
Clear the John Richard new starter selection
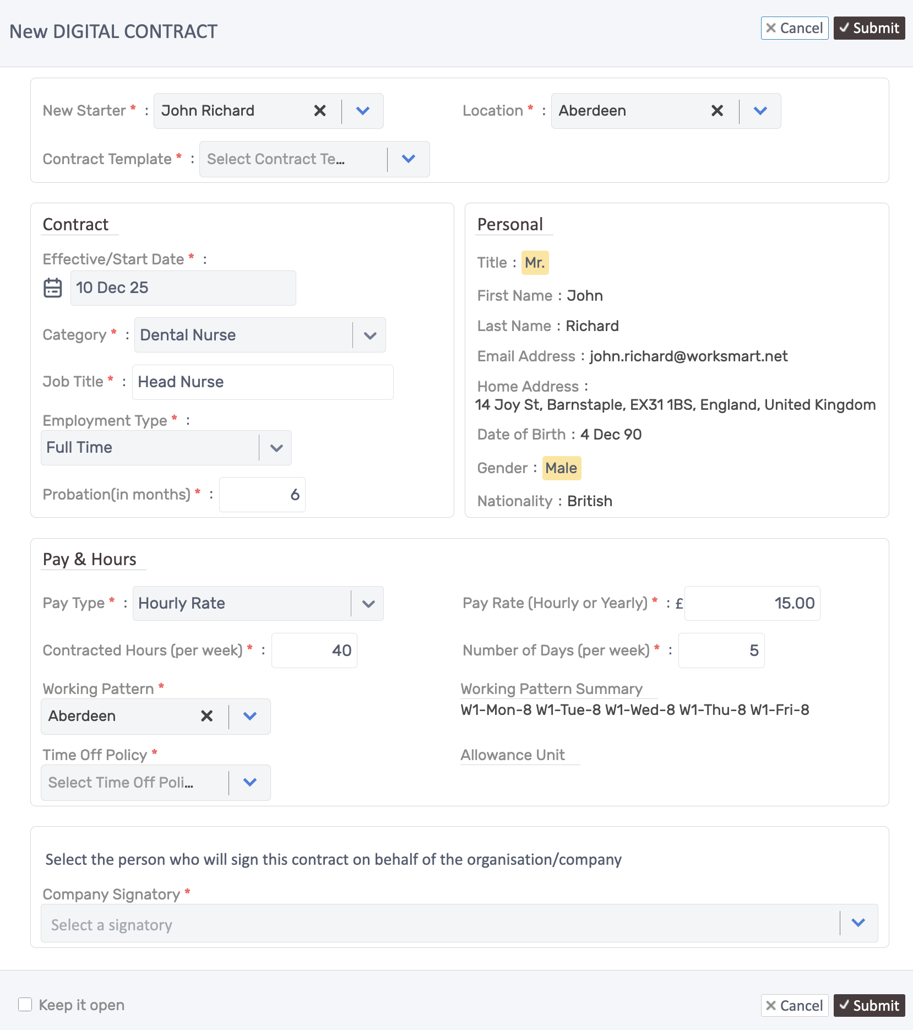319,111
